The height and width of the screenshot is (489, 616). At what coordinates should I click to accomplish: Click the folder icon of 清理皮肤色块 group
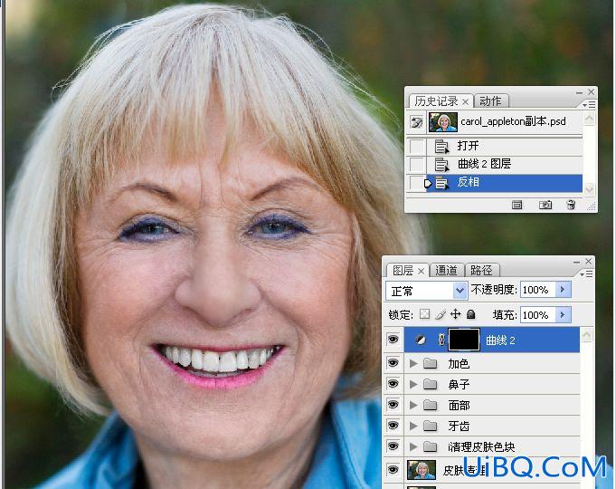coord(431,447)
